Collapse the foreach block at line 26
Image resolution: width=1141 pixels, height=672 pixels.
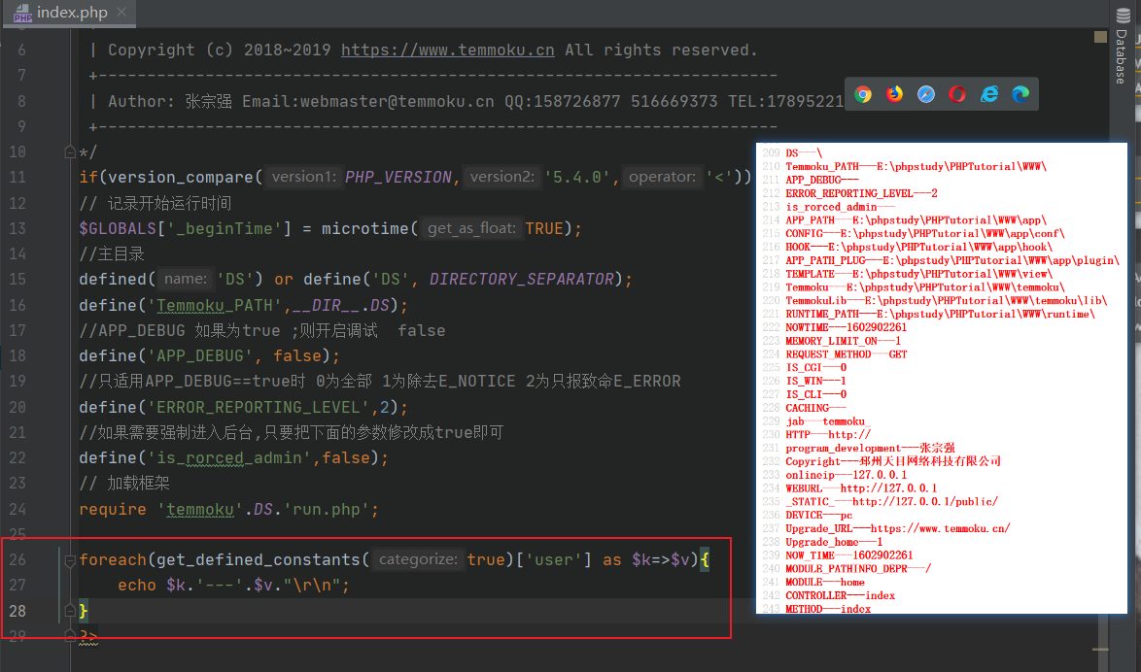(x=70, y=560)
